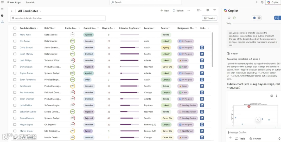Open the app launcher waffle icon
The width and height of the screenshot is (281, 142).
[x=2, y=2]
